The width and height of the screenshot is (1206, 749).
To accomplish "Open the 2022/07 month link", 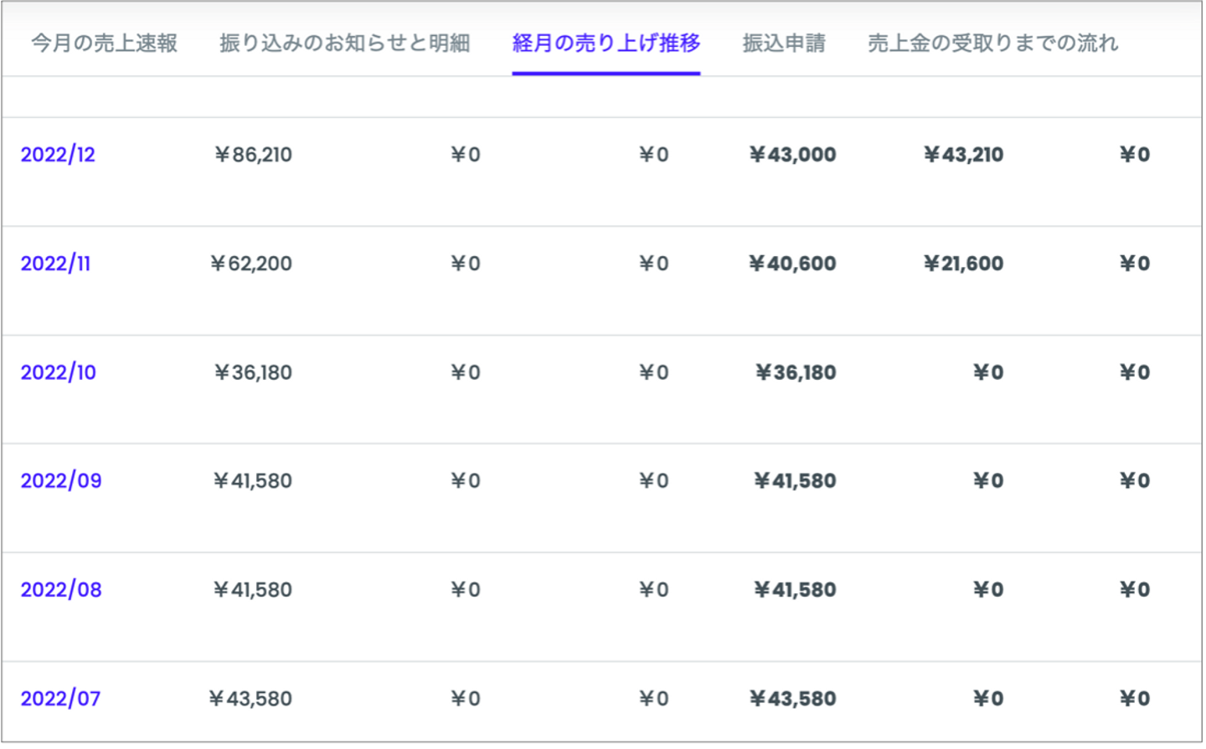I will pyautogui.click(x=60, y=699).
